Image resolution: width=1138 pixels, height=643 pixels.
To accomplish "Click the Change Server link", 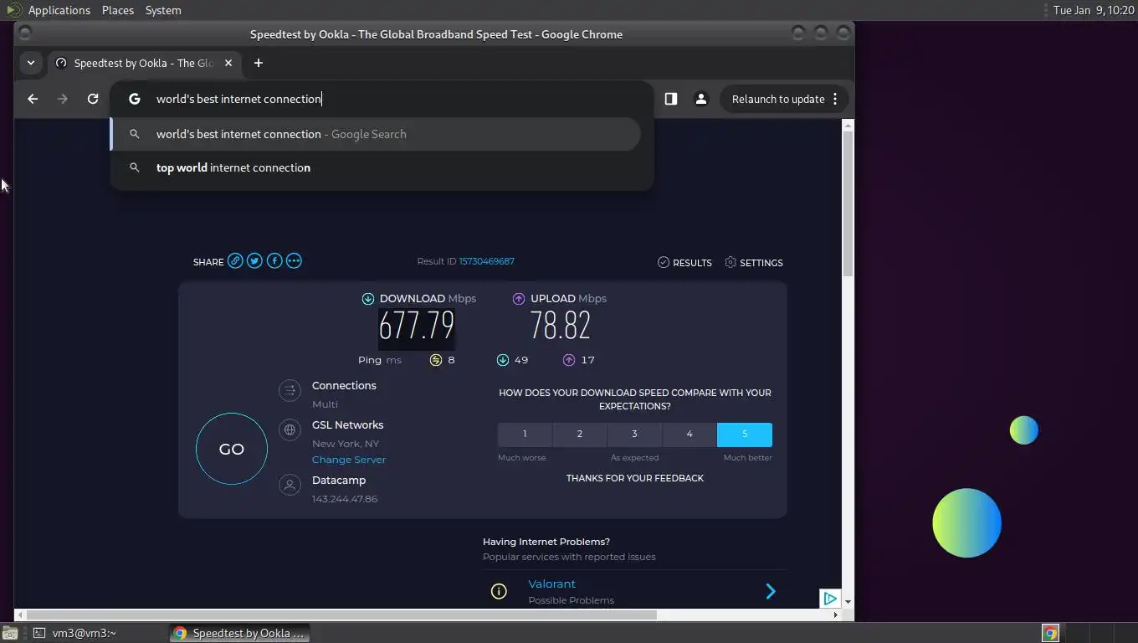I will pyautogui.click(x=349, y=460).
